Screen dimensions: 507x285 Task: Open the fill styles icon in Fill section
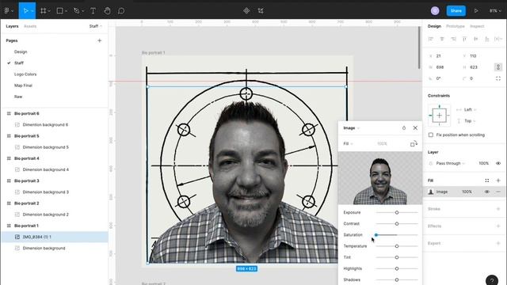[487, 180]
